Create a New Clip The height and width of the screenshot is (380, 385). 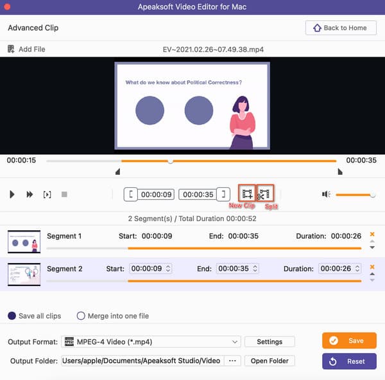coord(247,194)
